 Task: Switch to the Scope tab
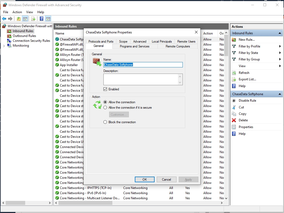[x=123, y=42]
